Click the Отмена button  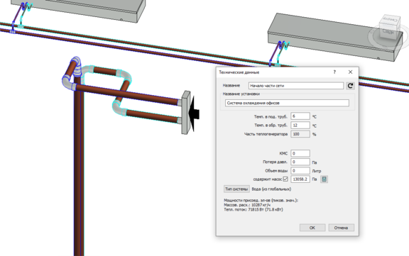pos(341,228)
